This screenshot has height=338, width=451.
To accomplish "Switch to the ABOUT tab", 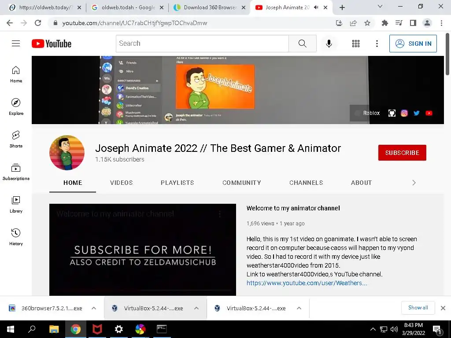I will click(361, 183).
